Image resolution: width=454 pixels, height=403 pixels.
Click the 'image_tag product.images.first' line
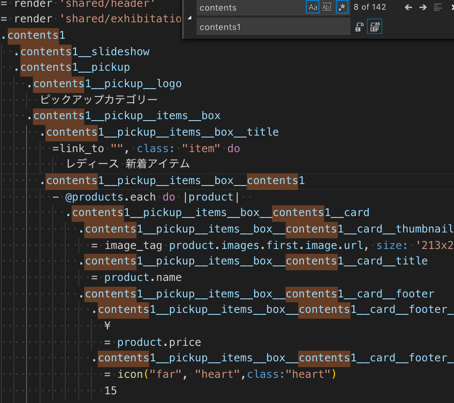coord(272,246)
